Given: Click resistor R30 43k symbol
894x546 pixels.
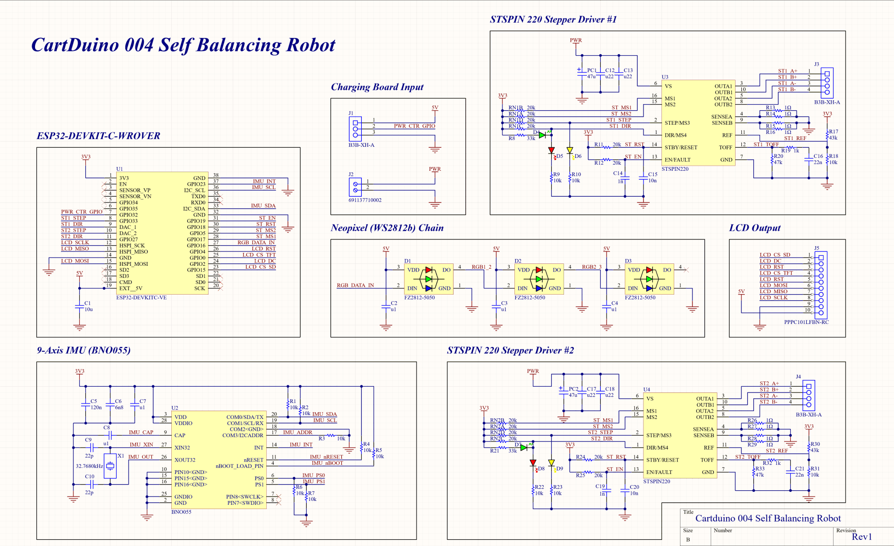Looking at the screenshot, I should pyautogui.click(x=809, y=447).
